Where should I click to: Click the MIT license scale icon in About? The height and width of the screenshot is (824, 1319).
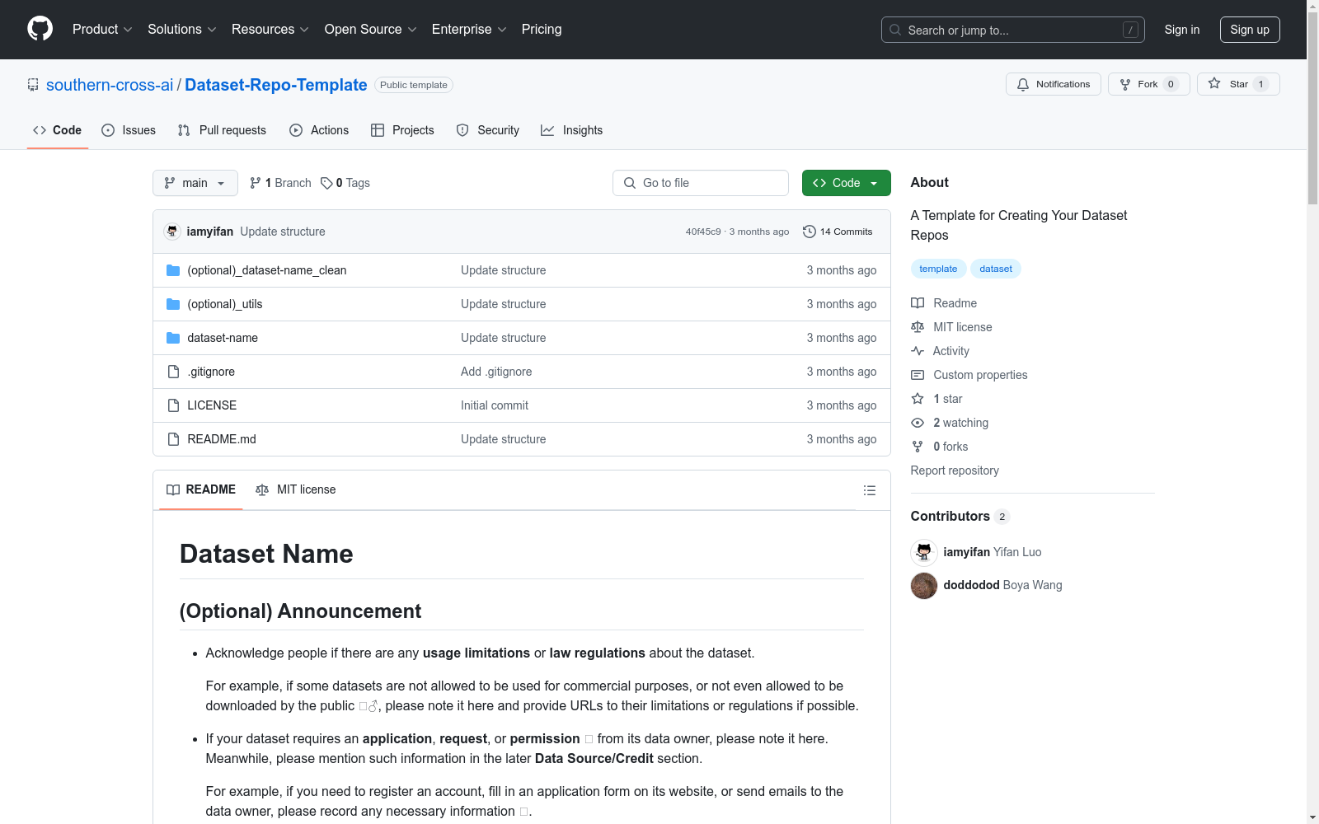pyautogui.click(x=918, y=327)
